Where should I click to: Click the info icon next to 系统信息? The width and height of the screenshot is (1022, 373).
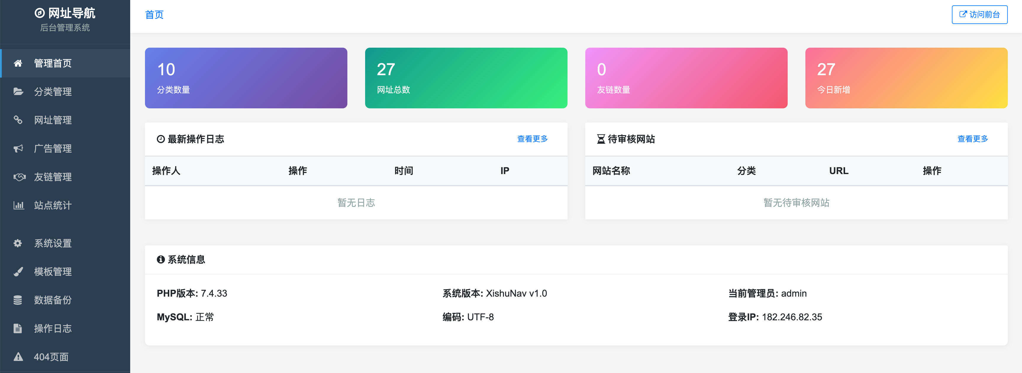(161, 260)
